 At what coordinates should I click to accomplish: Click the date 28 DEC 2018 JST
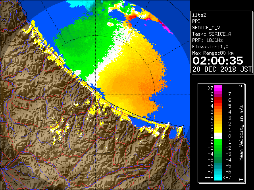pos(222,69)
